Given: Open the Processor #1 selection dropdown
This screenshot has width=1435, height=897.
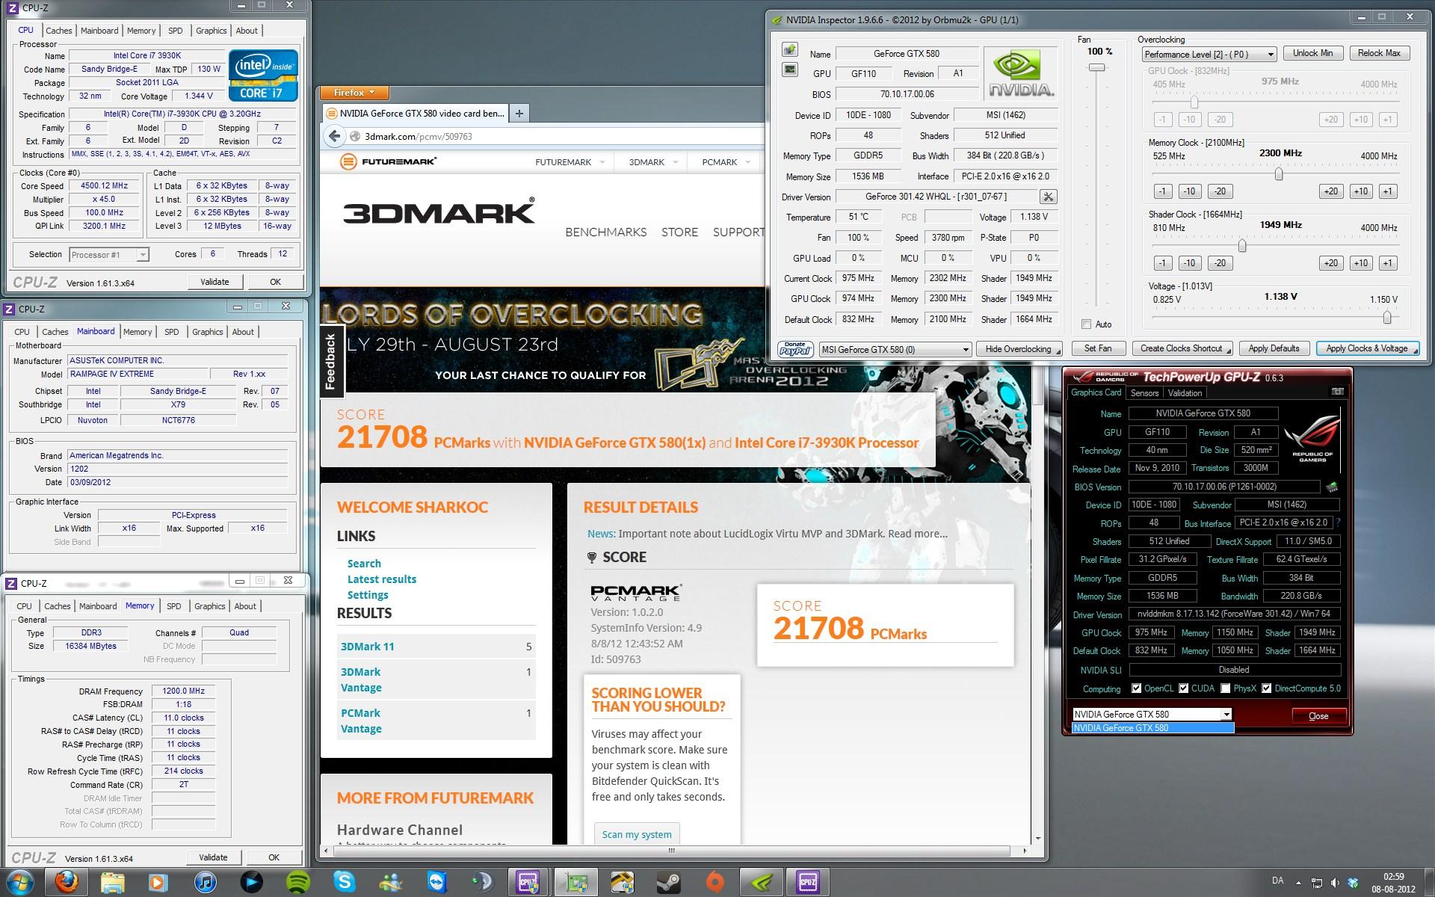Looking at the screenshot, I should click(x=109, y=255).
